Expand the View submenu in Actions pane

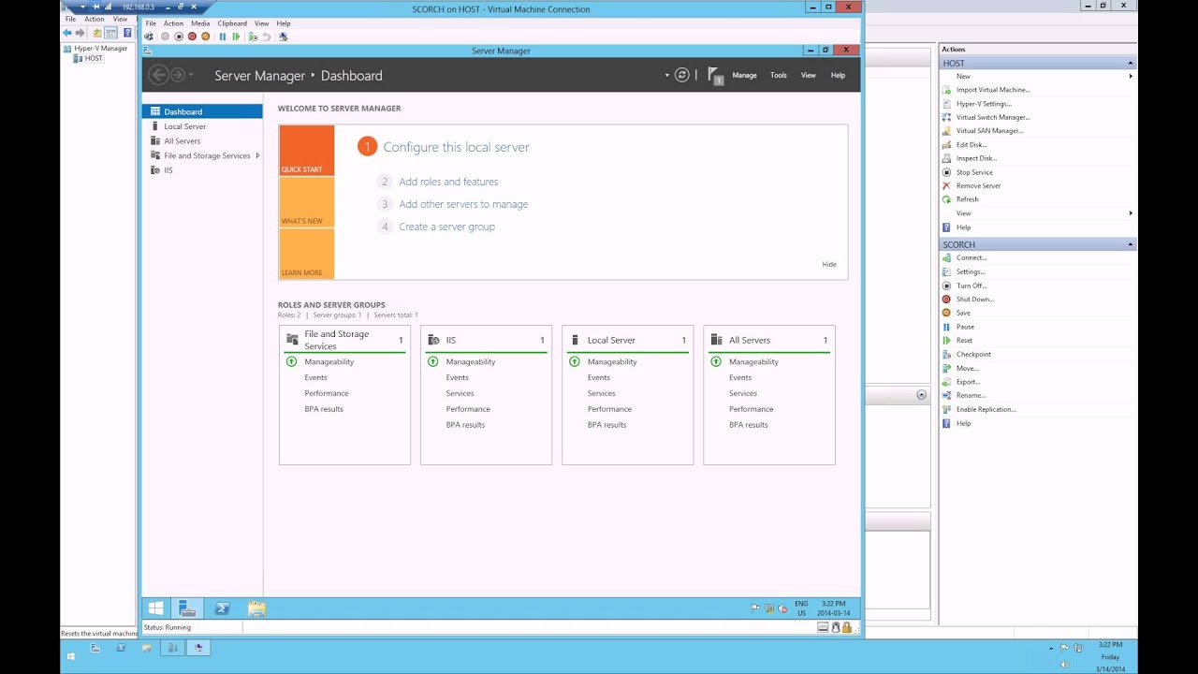coord(1131,213)
